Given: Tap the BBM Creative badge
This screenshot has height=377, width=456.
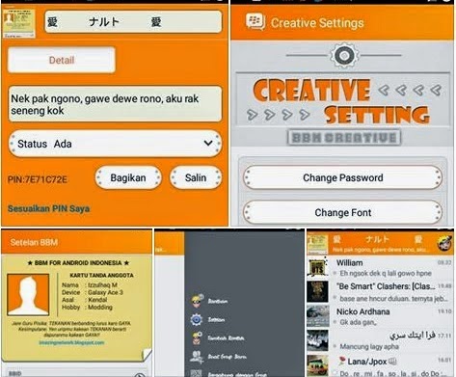Looking at the screenshot, I should [344, 138].
